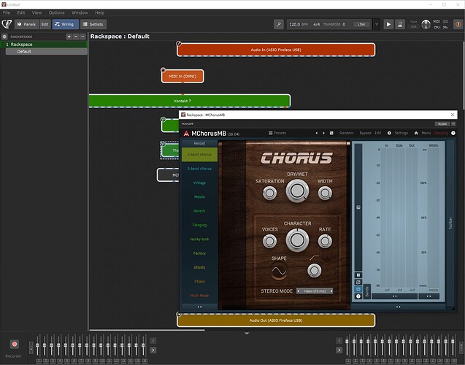
Task: Adjust the Voices knob
Action: click(269, 241)
